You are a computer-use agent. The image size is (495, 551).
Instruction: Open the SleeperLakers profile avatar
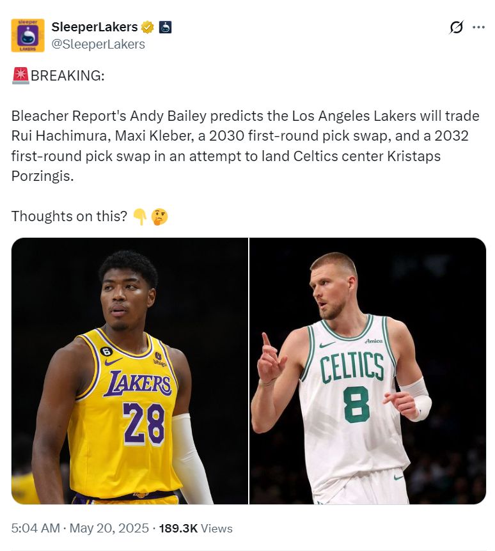[27, 35]
